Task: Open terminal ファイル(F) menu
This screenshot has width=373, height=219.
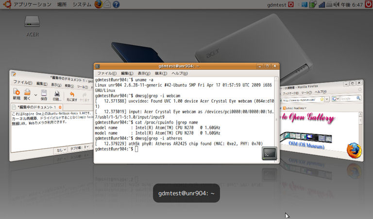Action: click(x=107, y=73)
